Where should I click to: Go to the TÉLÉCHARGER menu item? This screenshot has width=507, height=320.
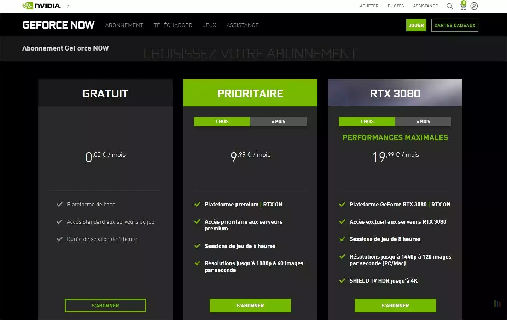(x=173, y=25)
